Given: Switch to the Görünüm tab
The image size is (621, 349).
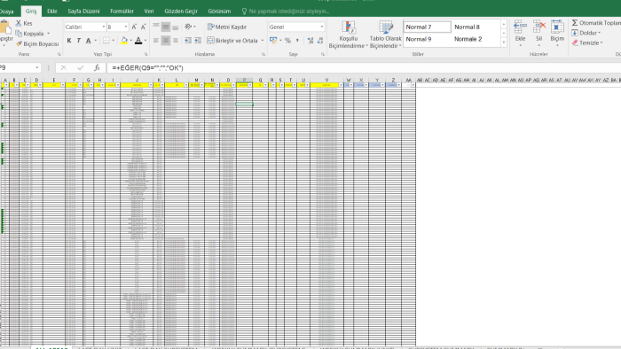Looking at the screenshot, I should [219, 11].
